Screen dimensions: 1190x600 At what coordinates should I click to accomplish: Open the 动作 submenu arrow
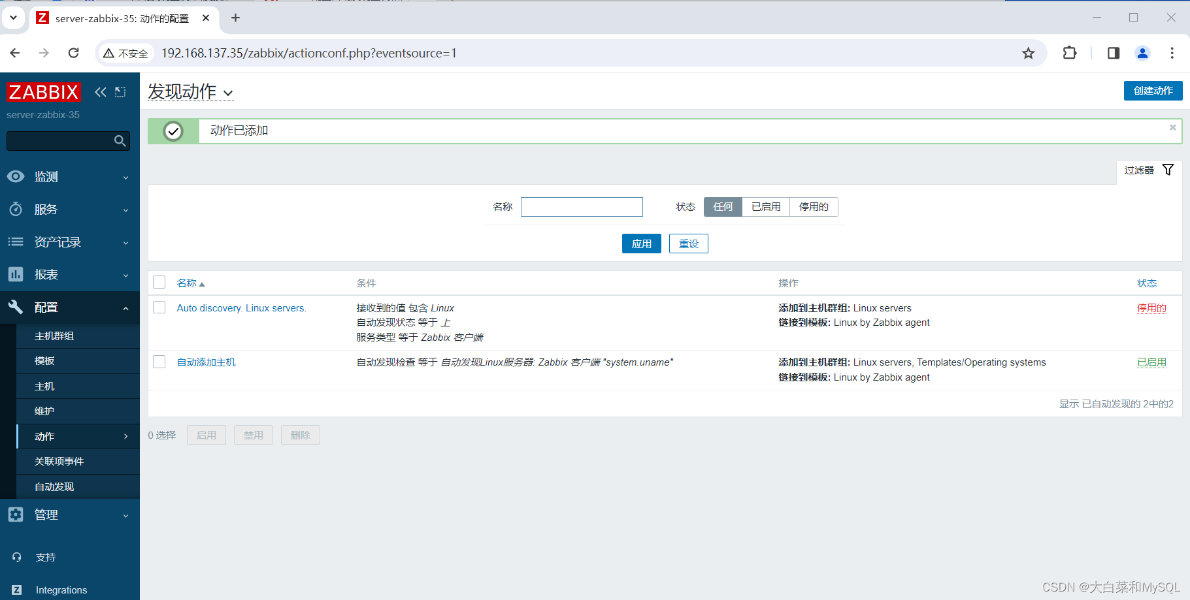point(126,436)
